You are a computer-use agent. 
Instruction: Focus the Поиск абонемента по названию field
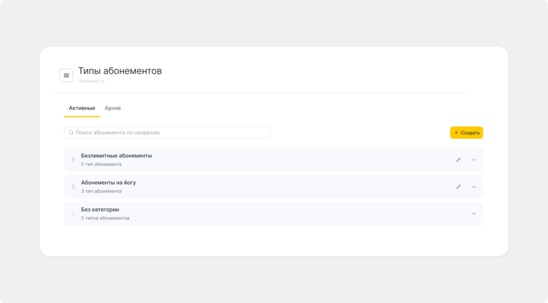coord(167,133)
